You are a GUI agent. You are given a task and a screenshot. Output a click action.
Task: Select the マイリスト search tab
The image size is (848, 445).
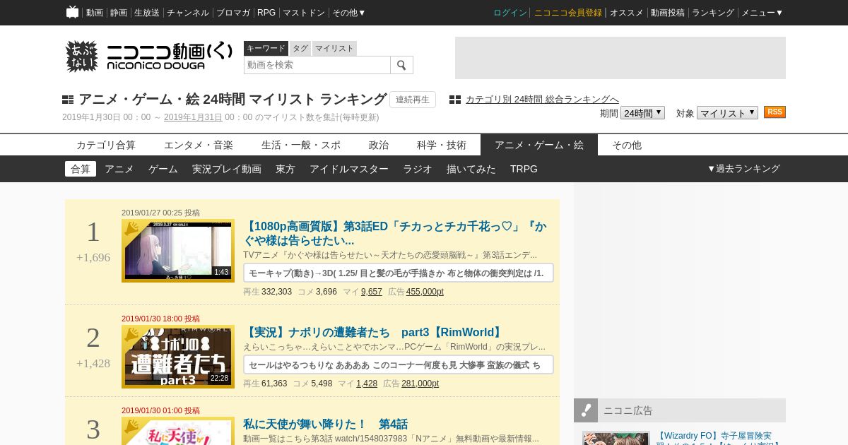coord(334,49)
